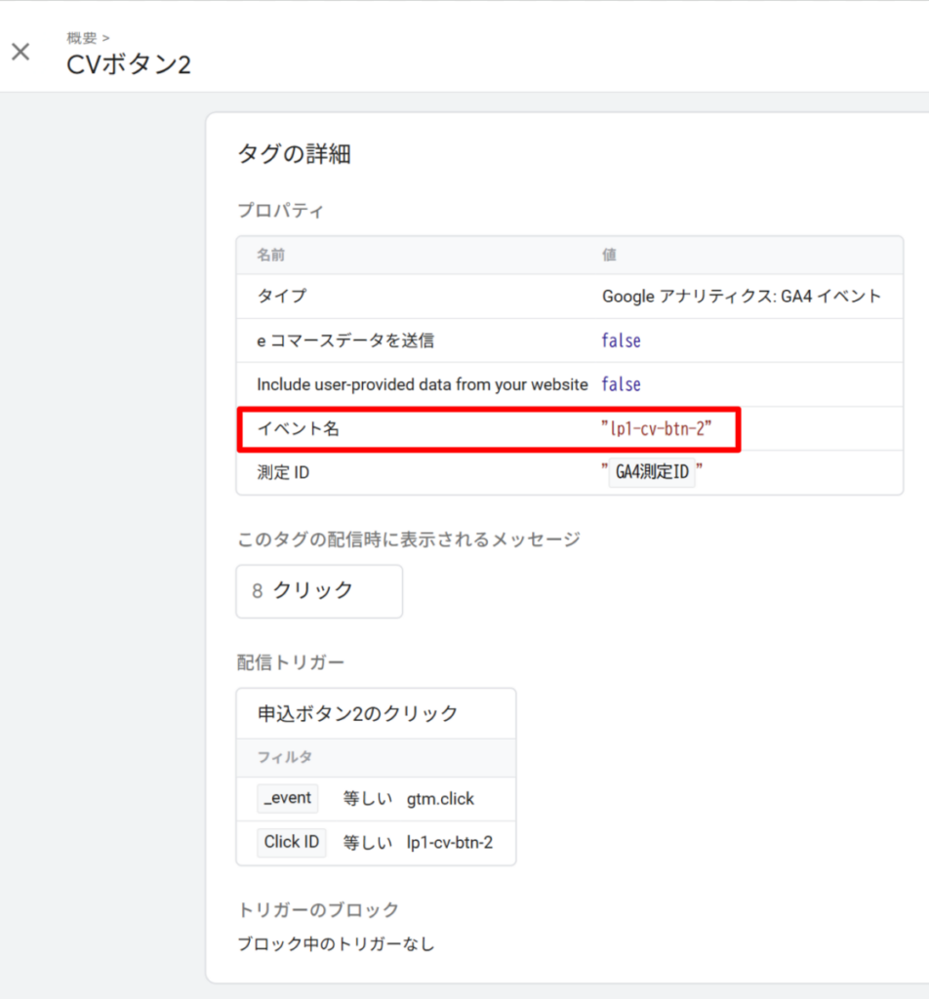
Task: Click the Google アナリティクス: GA4 イベント value
Action: (x=741, y=296)
